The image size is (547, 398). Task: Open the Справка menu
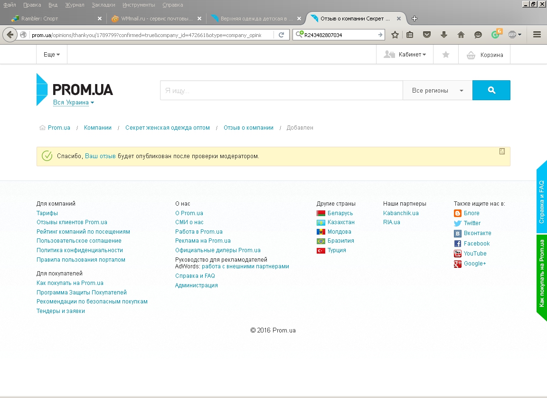(x=173, y=5)
